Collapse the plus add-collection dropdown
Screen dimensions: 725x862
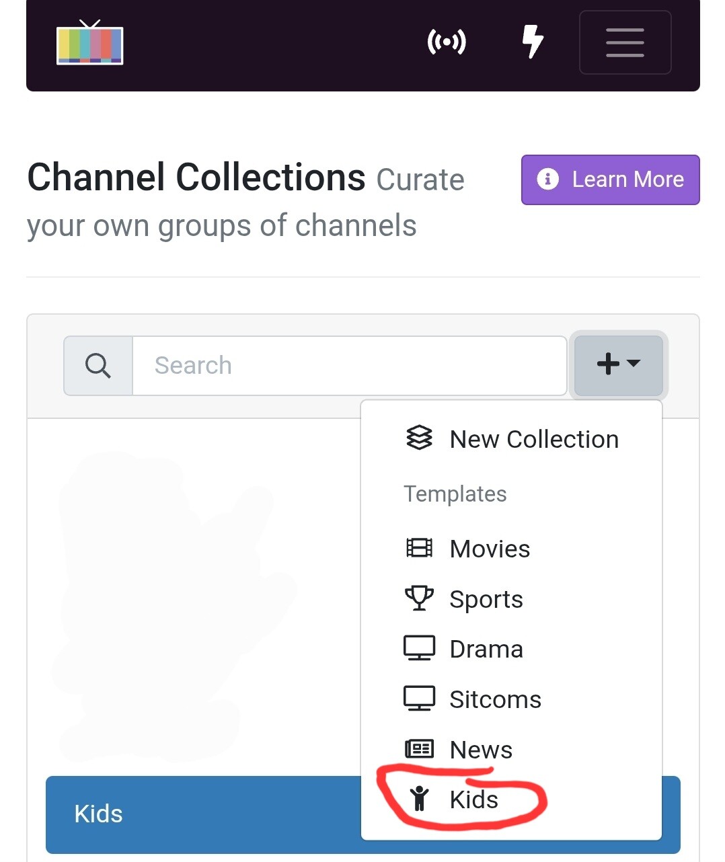618,364
